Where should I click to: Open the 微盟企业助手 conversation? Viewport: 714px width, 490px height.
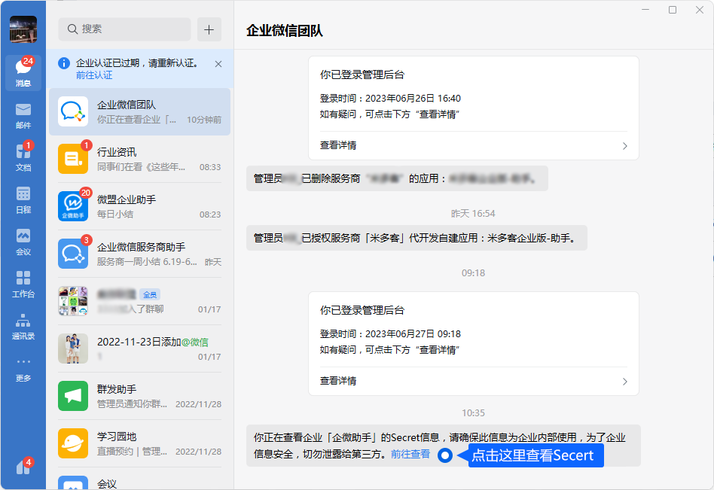point(139,206)
